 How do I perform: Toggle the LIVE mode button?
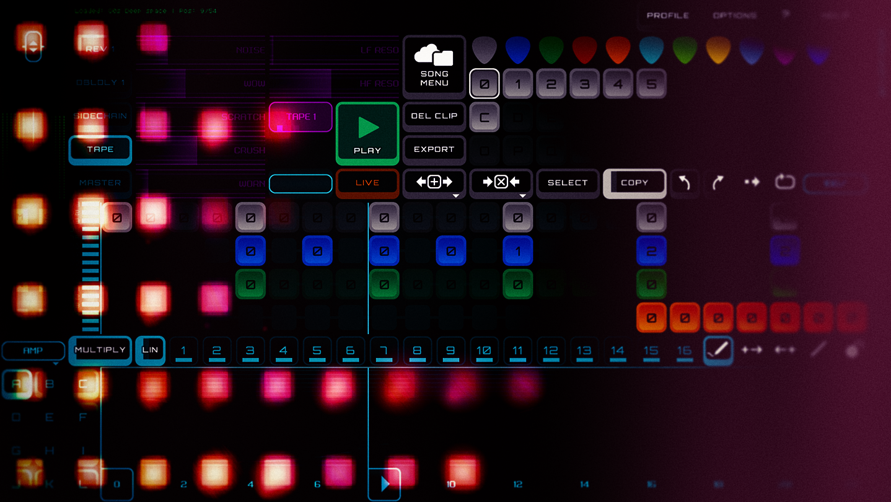point(367,183)
